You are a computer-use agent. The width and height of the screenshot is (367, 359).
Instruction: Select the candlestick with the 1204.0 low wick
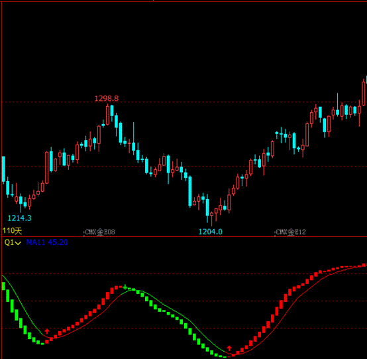pyautogui.click(x=211, y=219)
